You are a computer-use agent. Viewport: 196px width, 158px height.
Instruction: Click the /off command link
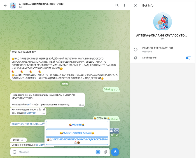point(29,105)
